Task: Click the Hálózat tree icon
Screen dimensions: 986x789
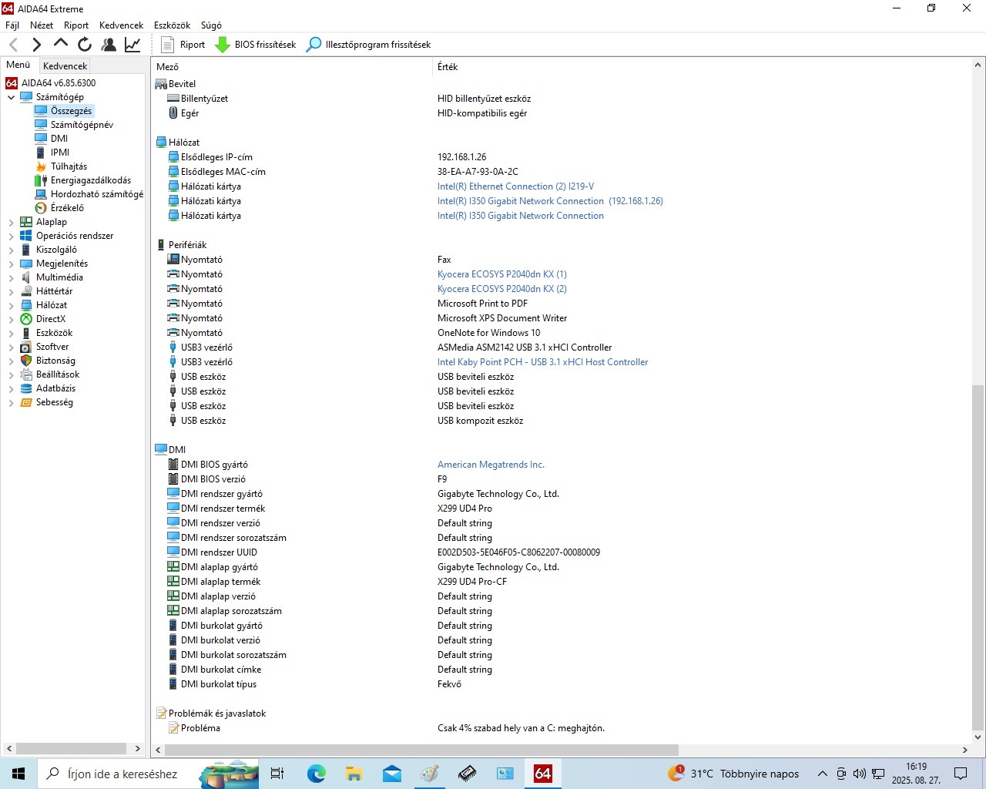Action: (x=26, y=305)
